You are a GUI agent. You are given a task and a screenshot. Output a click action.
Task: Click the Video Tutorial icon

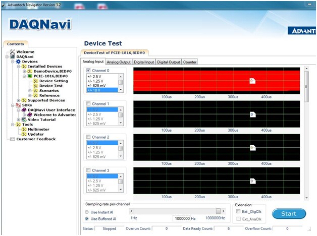(x=24, y=120)
